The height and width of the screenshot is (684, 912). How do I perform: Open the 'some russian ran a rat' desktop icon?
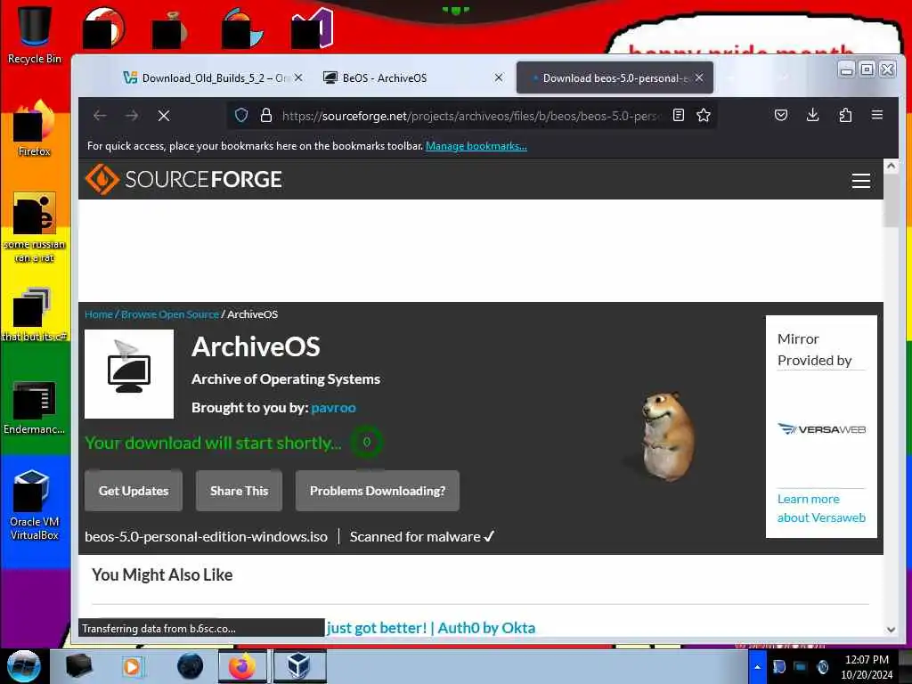tap(35, 227)
